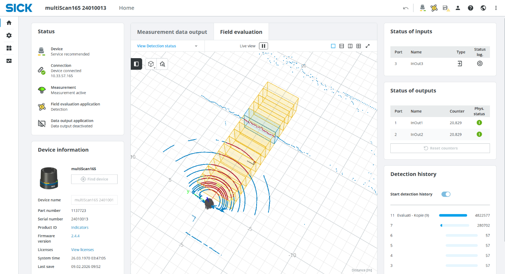The height and width of the screenshot is (274, 505).
Task: Click the Home breadcrumb in header
Action: tap(127, 8)
